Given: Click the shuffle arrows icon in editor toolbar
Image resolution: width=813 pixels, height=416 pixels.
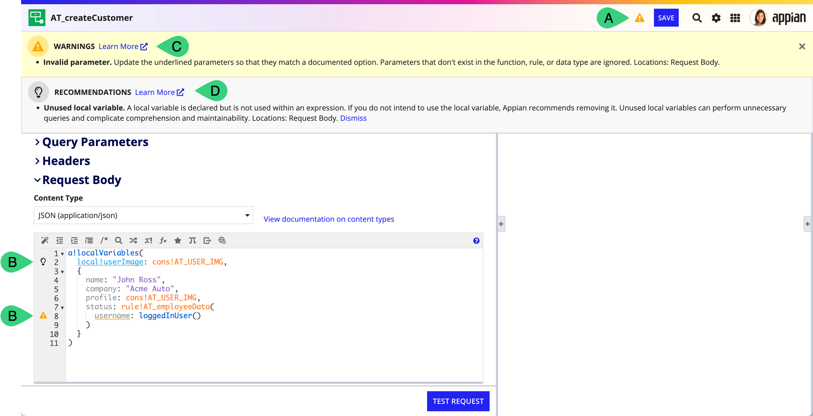Looking at the screenshot, I should coord(133,241).
